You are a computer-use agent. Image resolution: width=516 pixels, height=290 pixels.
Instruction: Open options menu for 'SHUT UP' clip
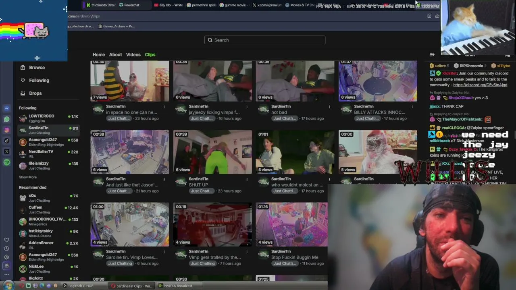(247, 179)
